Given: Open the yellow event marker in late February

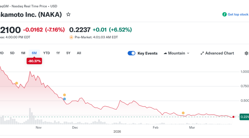Looking at the screenshot, I should [183, 113].
